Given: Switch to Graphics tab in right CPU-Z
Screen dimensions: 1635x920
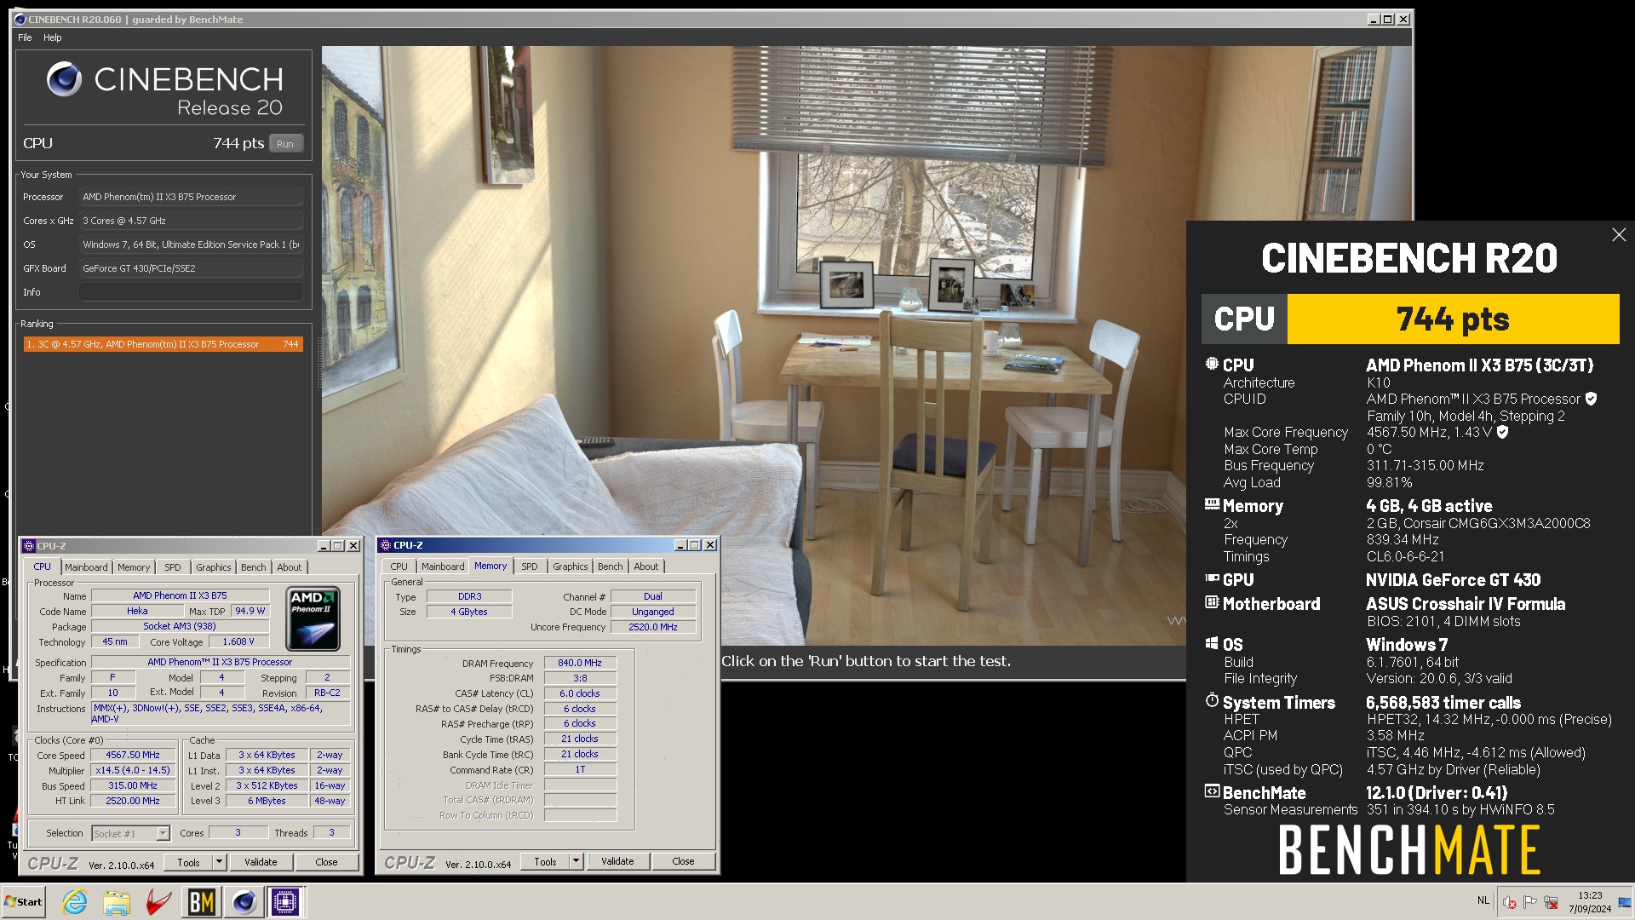Looking at the screenshot, I should [x=571, y=566].
